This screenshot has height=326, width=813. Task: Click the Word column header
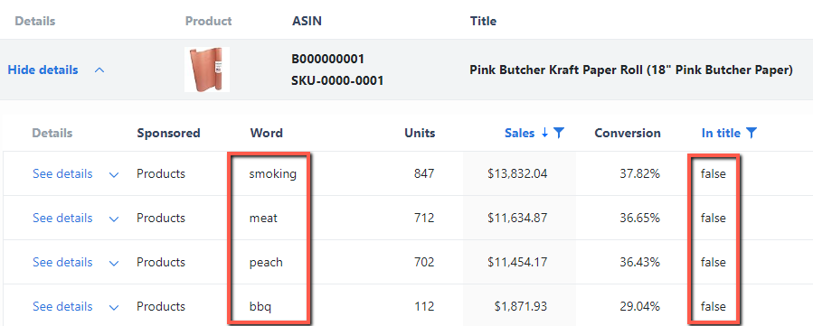[266, 133]
